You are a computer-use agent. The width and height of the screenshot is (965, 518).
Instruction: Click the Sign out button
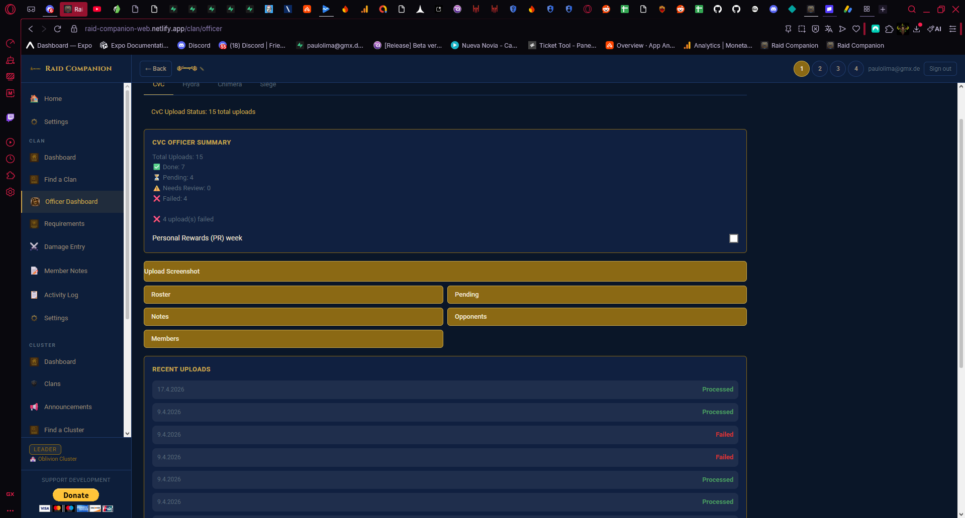pyautogui.click(x=940, y=69)
